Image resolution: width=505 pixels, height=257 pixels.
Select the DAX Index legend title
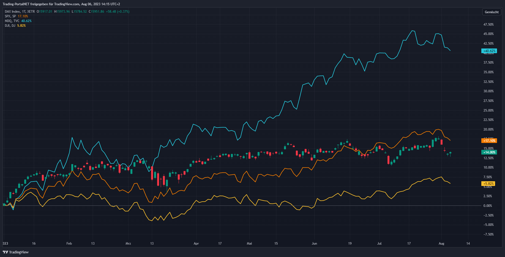pos(20,12)
